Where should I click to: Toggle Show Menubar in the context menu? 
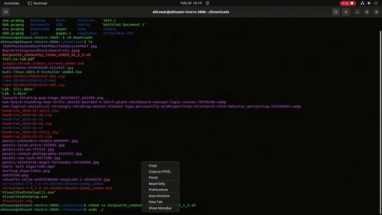[161, 208]
